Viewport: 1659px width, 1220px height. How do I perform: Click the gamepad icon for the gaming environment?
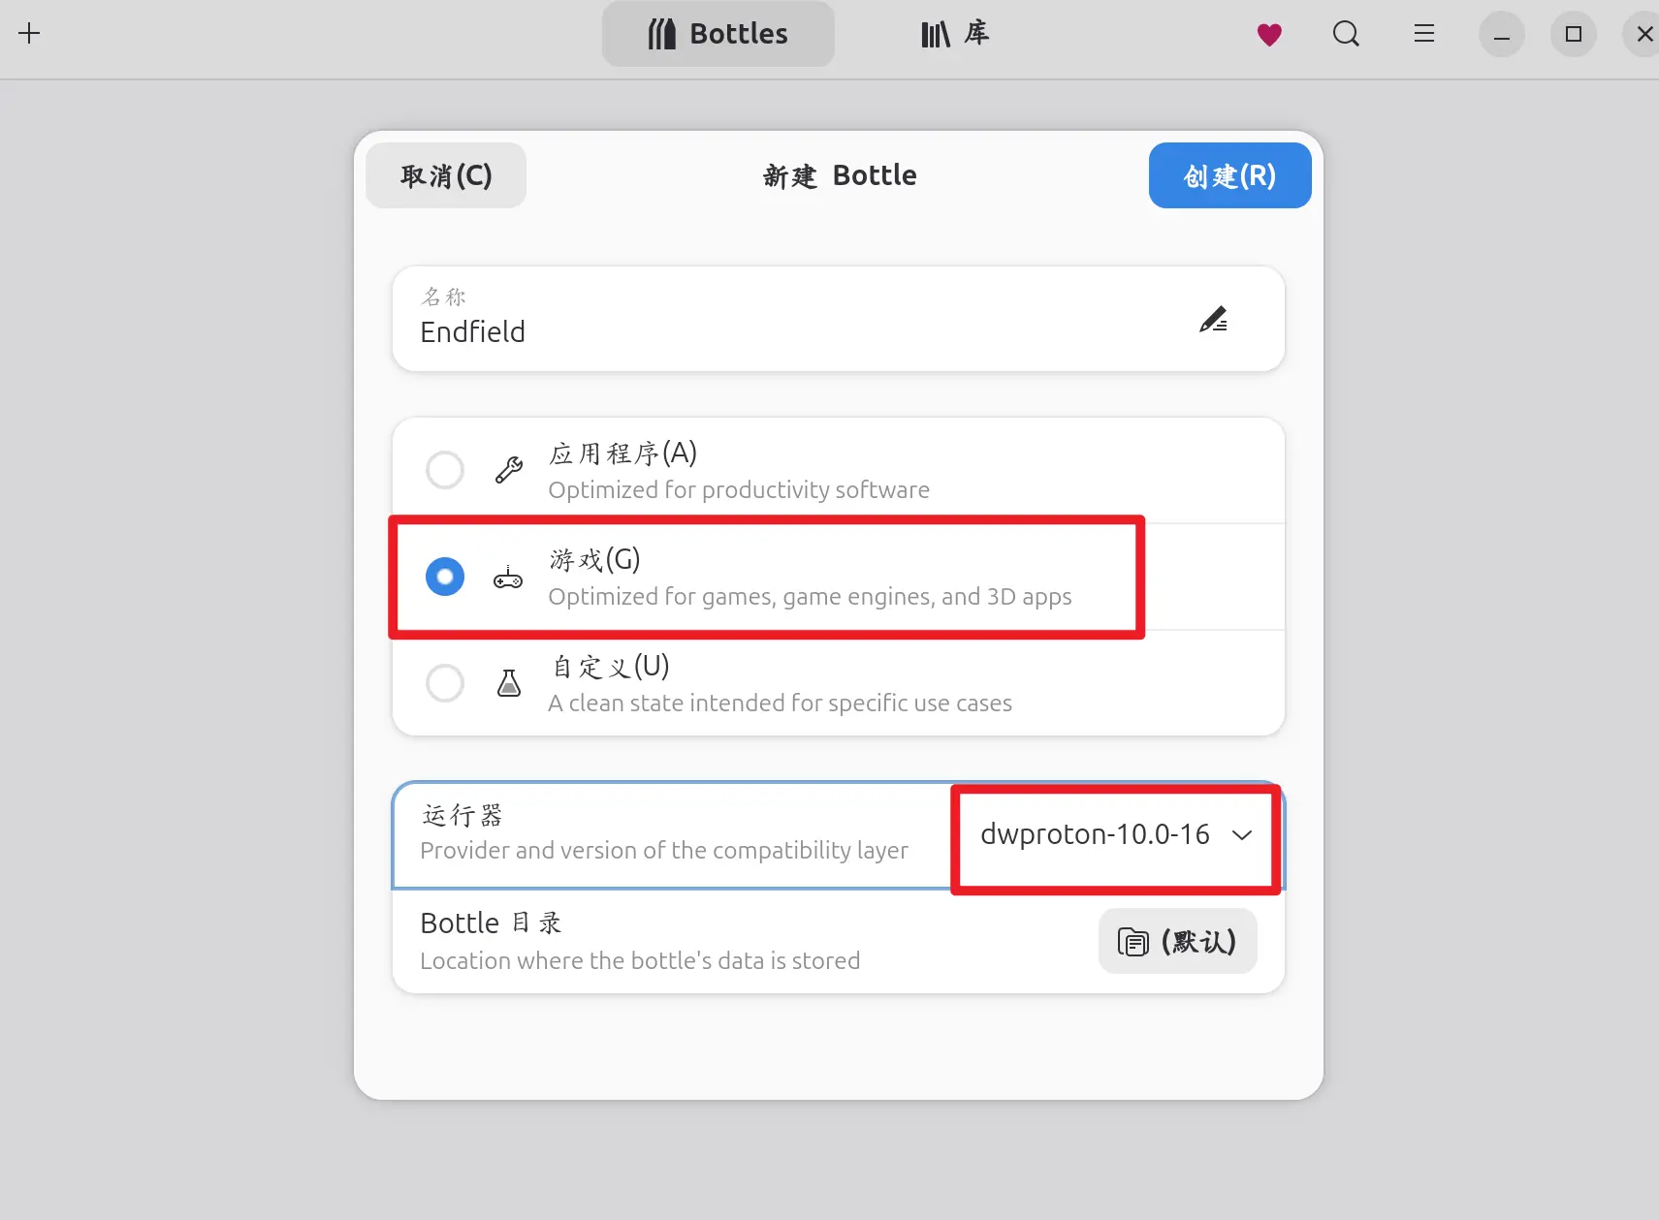pyautogui.click(x=508, y=578)
